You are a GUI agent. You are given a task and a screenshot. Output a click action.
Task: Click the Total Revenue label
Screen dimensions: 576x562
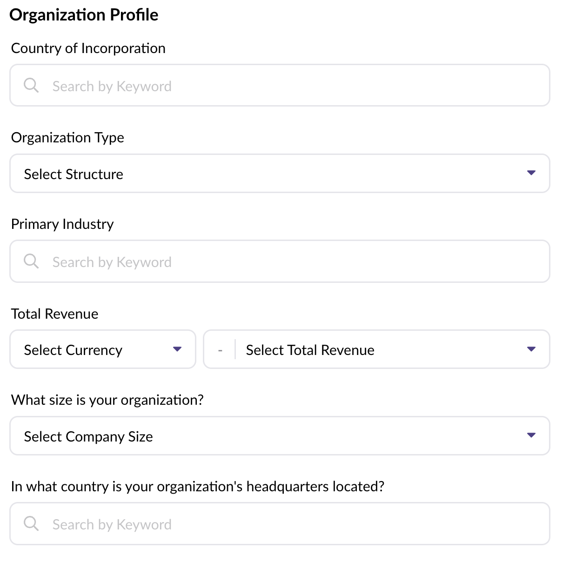[x=54, y=314]
